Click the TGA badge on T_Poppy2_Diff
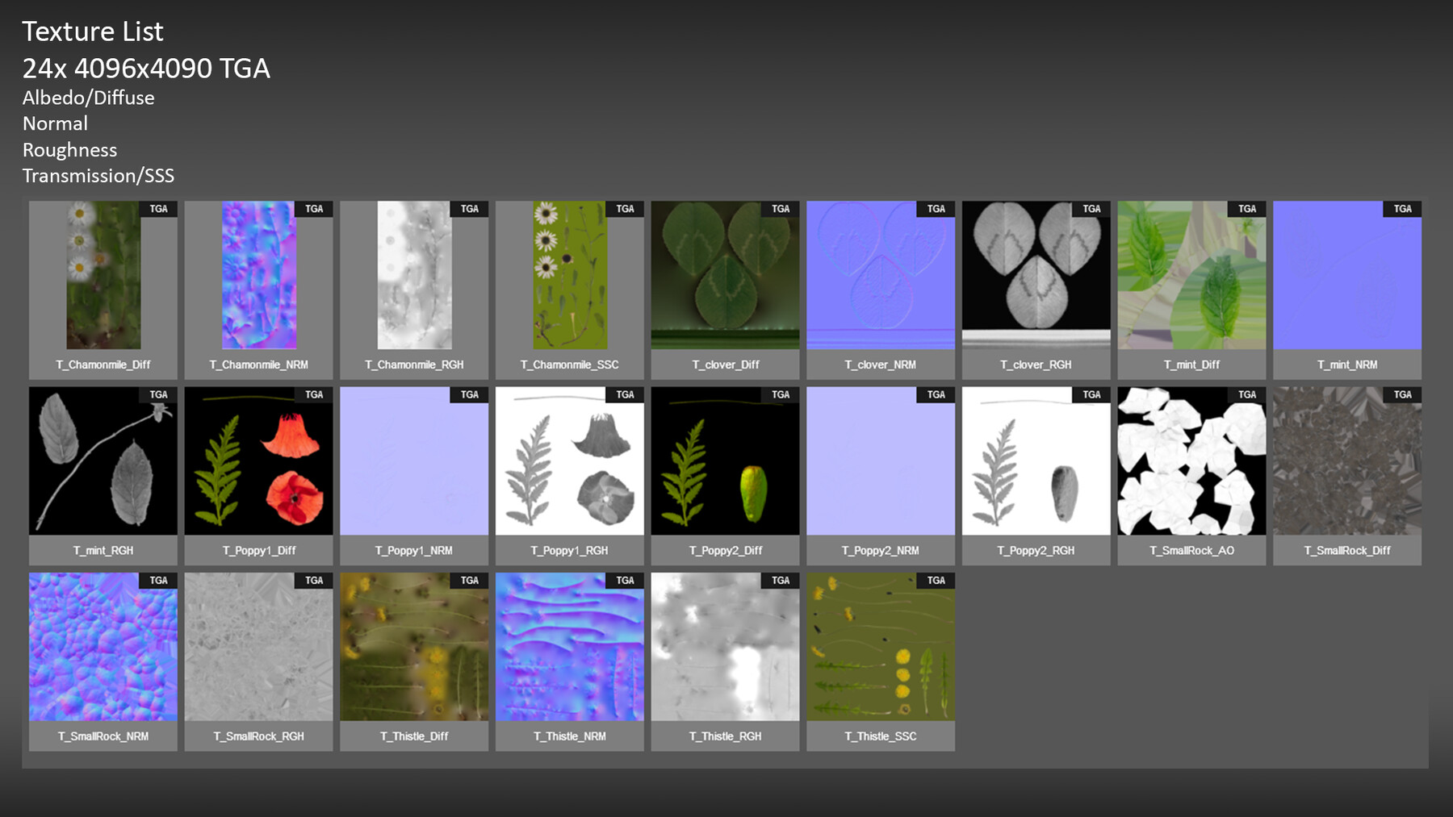Image resolution: width=1453 pixels, height=817 pixels. click(x=780, y=394)
